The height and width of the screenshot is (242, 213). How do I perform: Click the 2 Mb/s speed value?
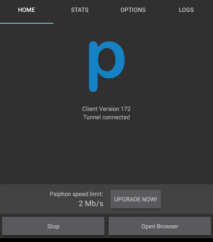coord(91,203)
